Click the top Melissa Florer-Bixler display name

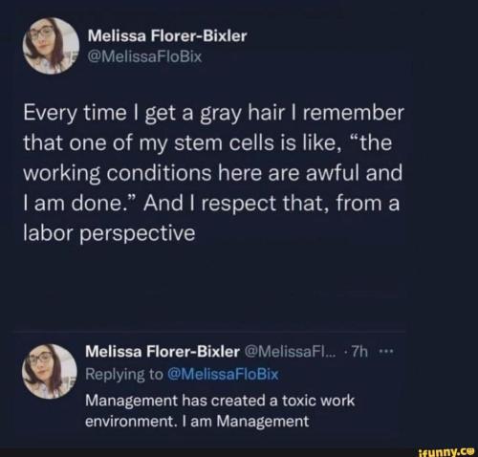[167, 36]
